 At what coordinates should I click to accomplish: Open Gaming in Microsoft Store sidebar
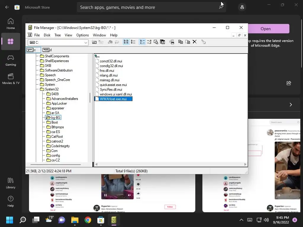[11, 61]
